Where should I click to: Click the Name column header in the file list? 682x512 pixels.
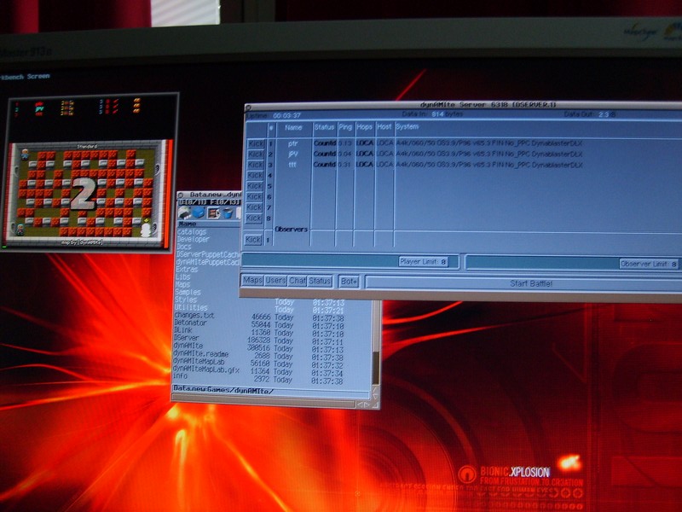(x=188, y=224)
